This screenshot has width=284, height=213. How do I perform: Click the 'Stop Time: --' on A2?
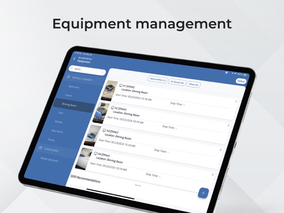click(x=169, y=127)
